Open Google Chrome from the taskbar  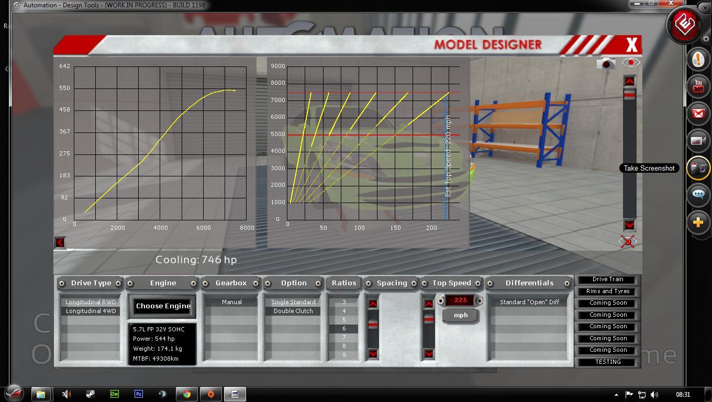point(187,394)
